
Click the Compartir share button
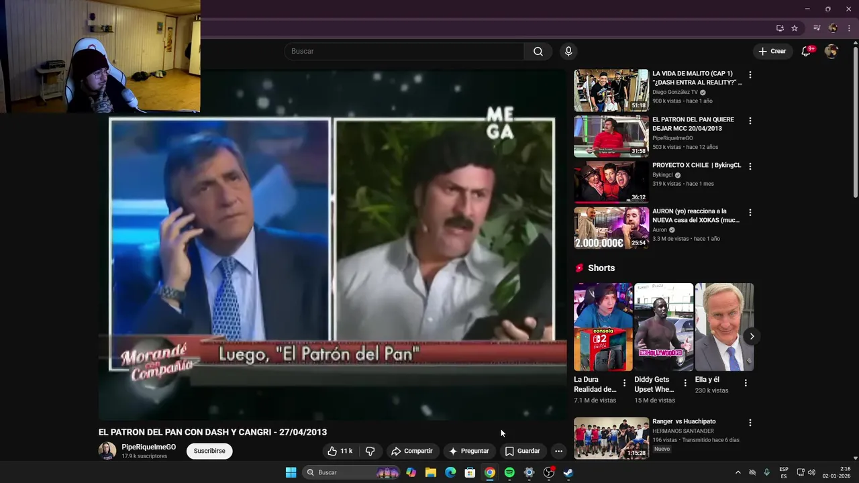tap(412, 451)
